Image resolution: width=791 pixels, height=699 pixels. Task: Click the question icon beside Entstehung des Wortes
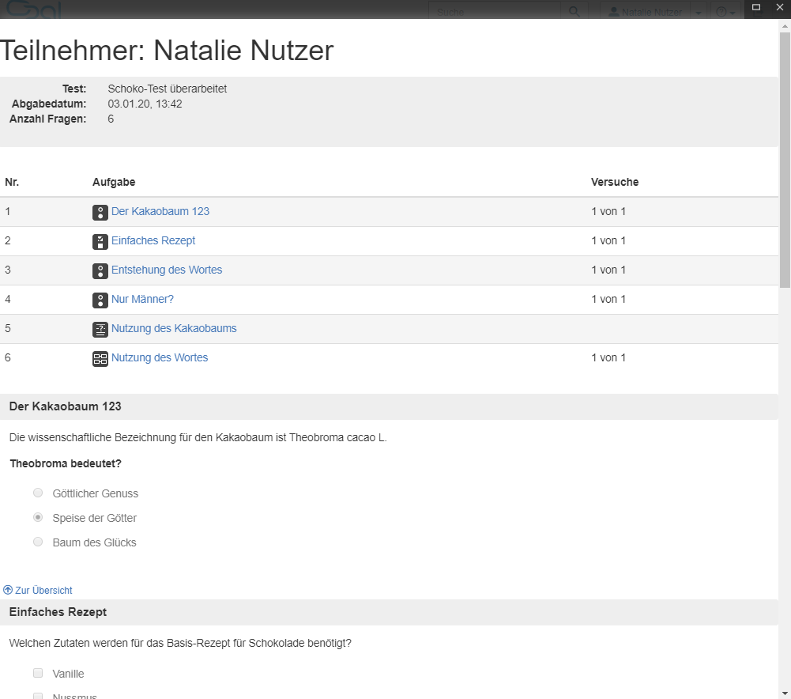pos(100,270)
